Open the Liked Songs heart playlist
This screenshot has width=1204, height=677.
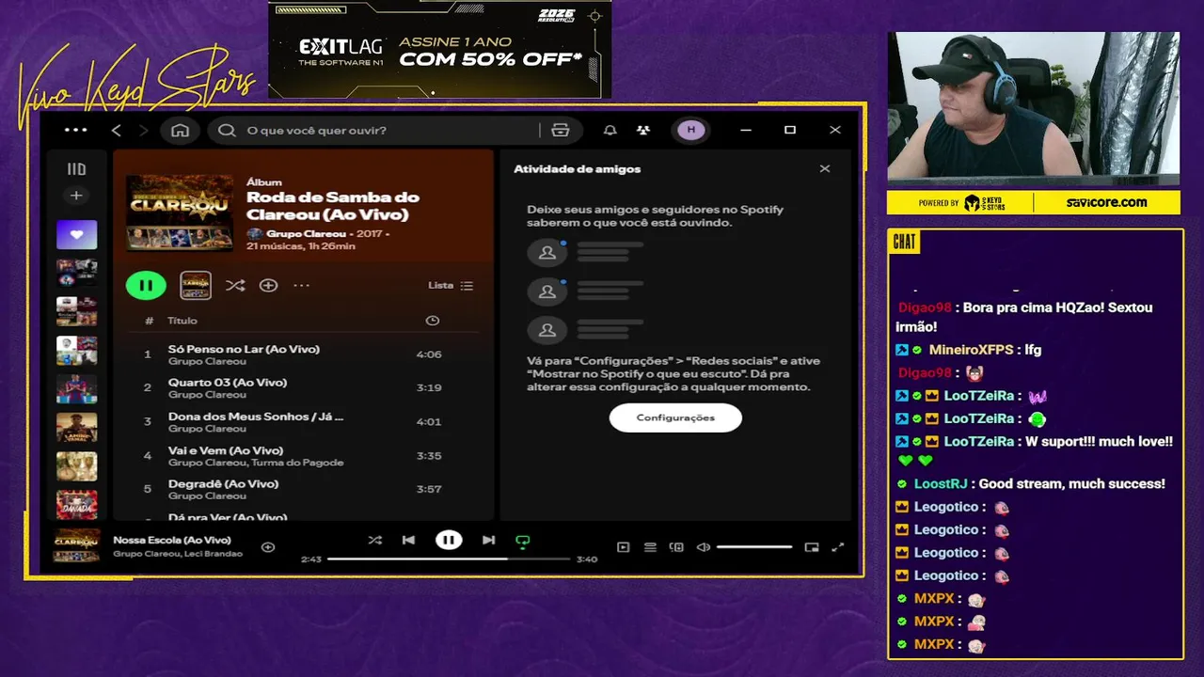click(x=76, y=235)
